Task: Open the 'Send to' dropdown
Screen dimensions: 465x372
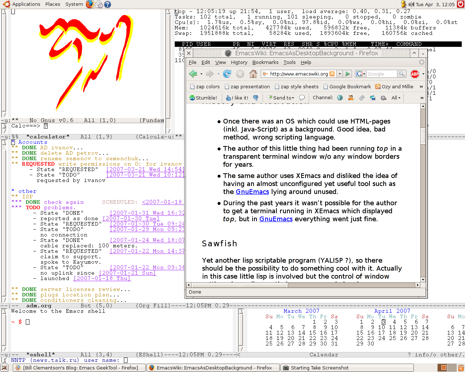Action: tap(280, 98)
